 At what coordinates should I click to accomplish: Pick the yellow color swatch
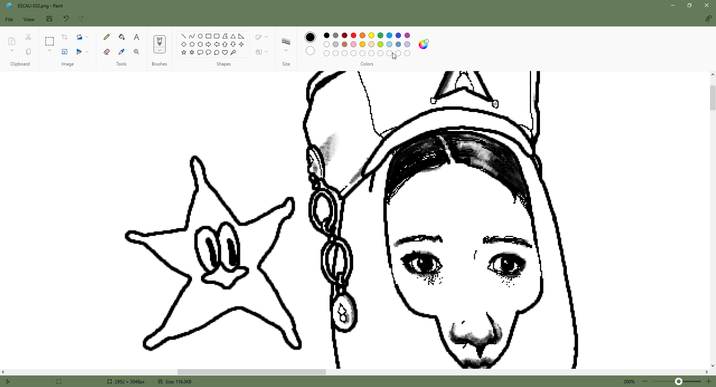coord(371,35)
